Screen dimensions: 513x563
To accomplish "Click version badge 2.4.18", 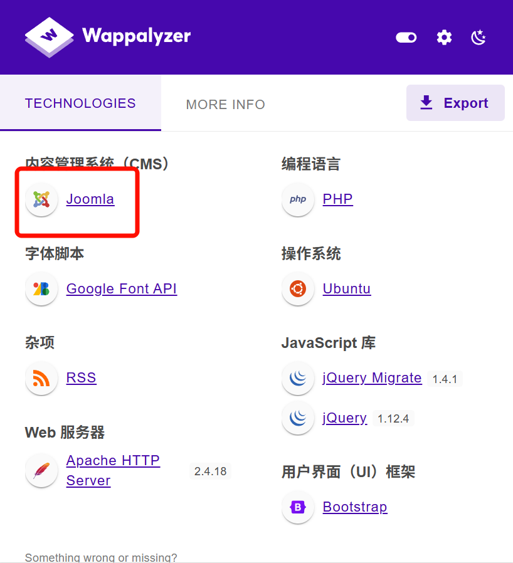I will pyautogui.click(x=210, y=471).
